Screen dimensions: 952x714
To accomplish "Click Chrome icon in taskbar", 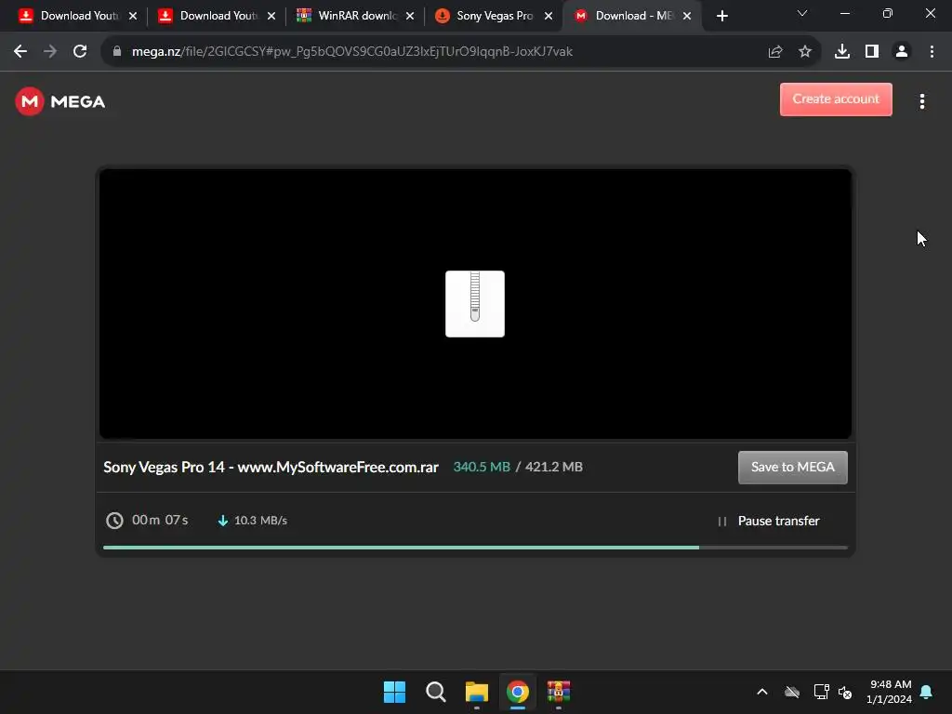I will click(x=517, y=692).
